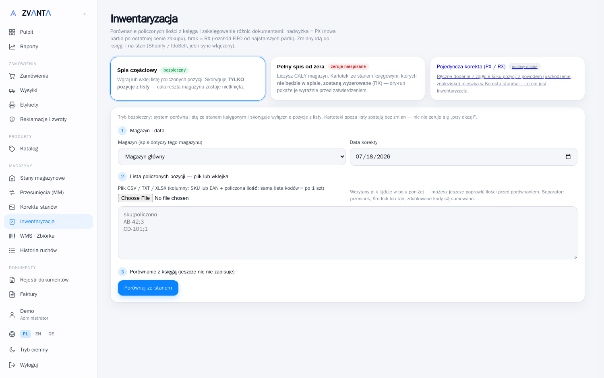This screenshot has width=604, height=378.
Task: Open Pulpit dashboard icon
Action: pos(12,32)
